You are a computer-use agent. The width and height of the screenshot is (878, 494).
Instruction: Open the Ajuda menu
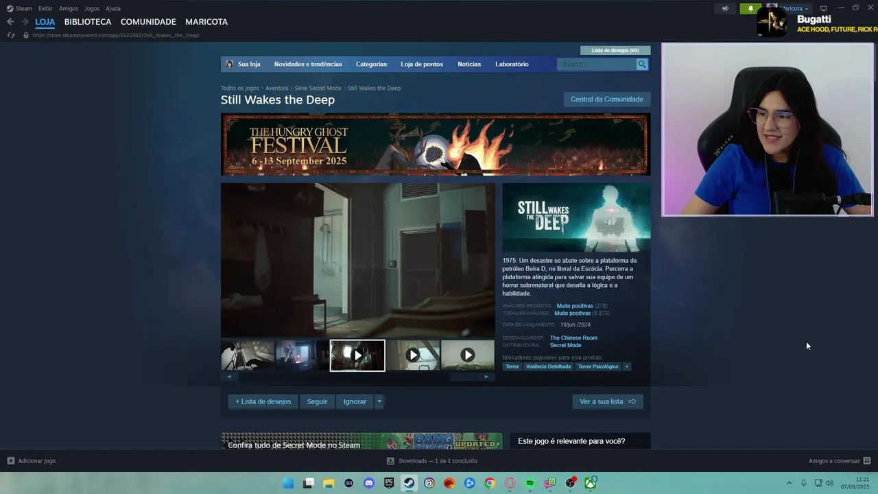coord(113,8)
